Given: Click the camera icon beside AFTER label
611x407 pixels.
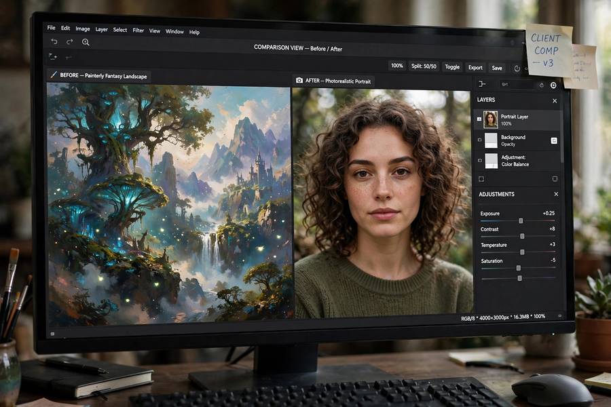Looking at the screenshot, I should pos(299,80).
